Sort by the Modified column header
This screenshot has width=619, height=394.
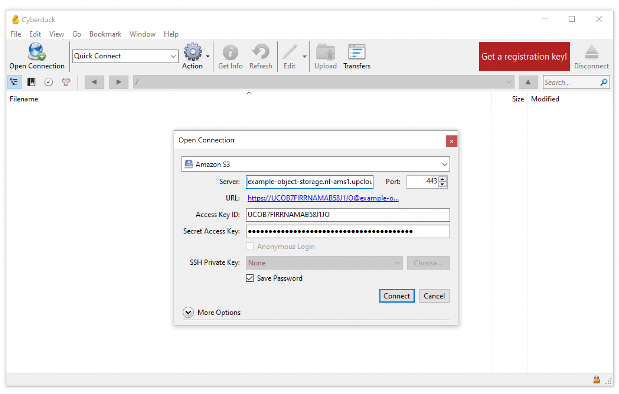(x=545, y=99)
